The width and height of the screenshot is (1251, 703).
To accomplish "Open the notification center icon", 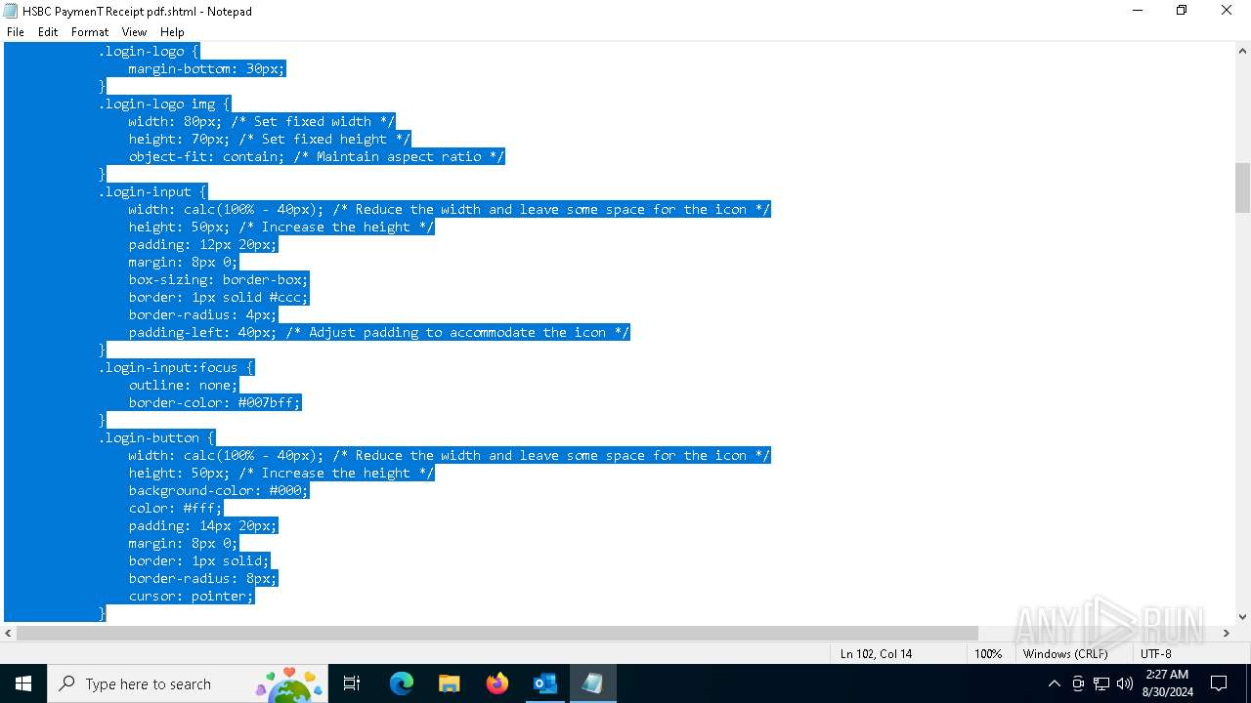I will [x=1219, y=683].
